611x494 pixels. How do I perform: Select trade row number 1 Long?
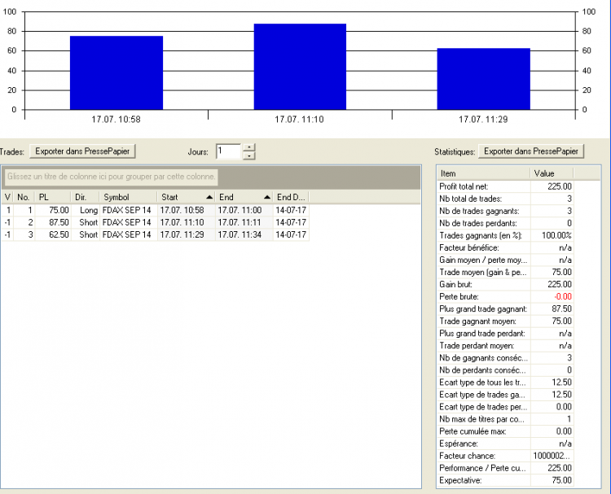(155, 210)
